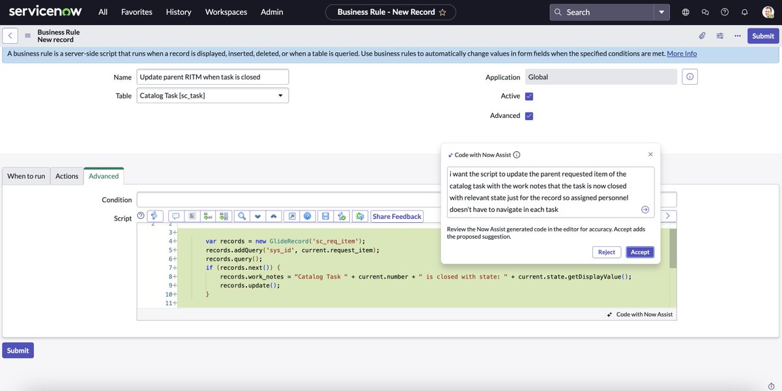Click the code line "records.update();"

250,285
